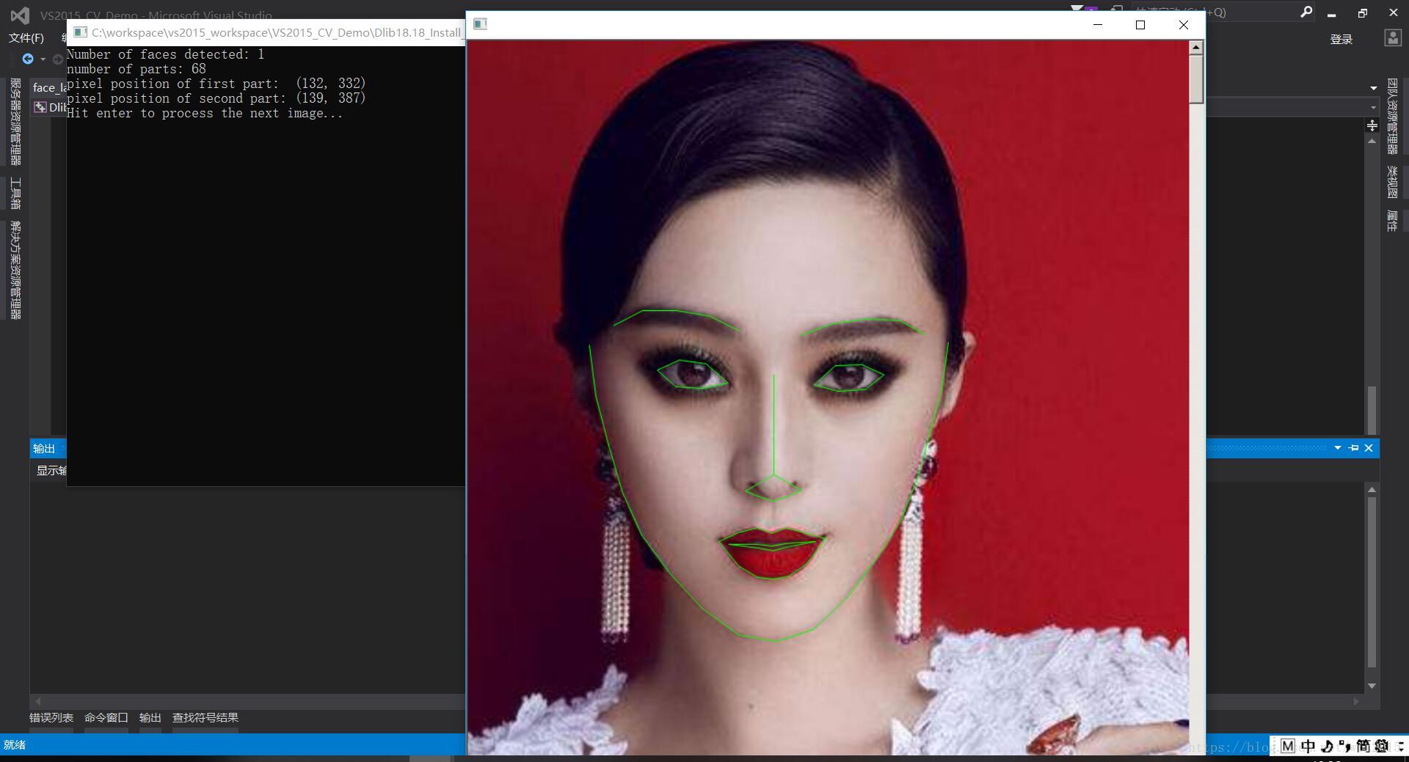Image resolution: width=1409 pixels, height=762 pixels.
Task: Expand the bottom panel options dropdown arrow
Action: pyautogui.click(x=1338, y=448)
